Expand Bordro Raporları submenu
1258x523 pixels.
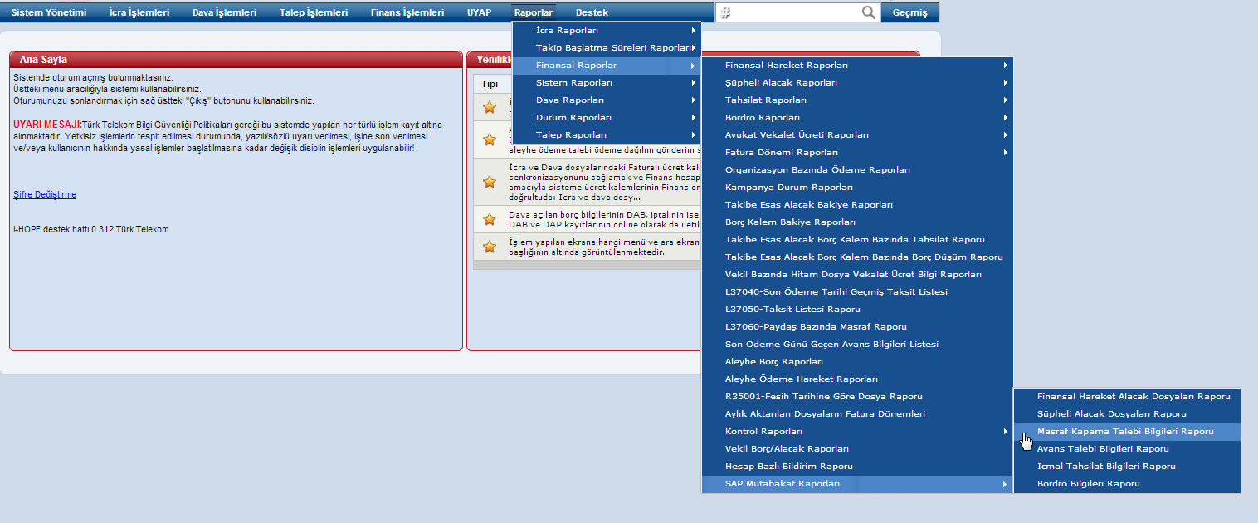click(857, 118)
